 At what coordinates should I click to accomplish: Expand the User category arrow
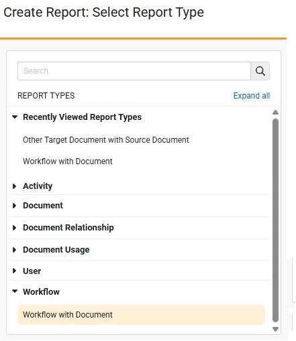point(15,271)
